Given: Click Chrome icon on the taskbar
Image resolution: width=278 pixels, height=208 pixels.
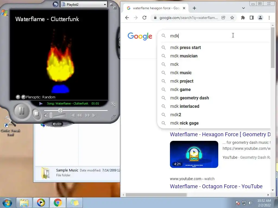Looking at the screenshot, I should (58, 203).
